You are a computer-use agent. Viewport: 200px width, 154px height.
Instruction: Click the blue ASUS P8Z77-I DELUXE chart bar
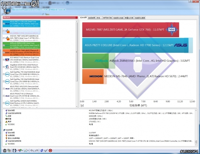135,45
